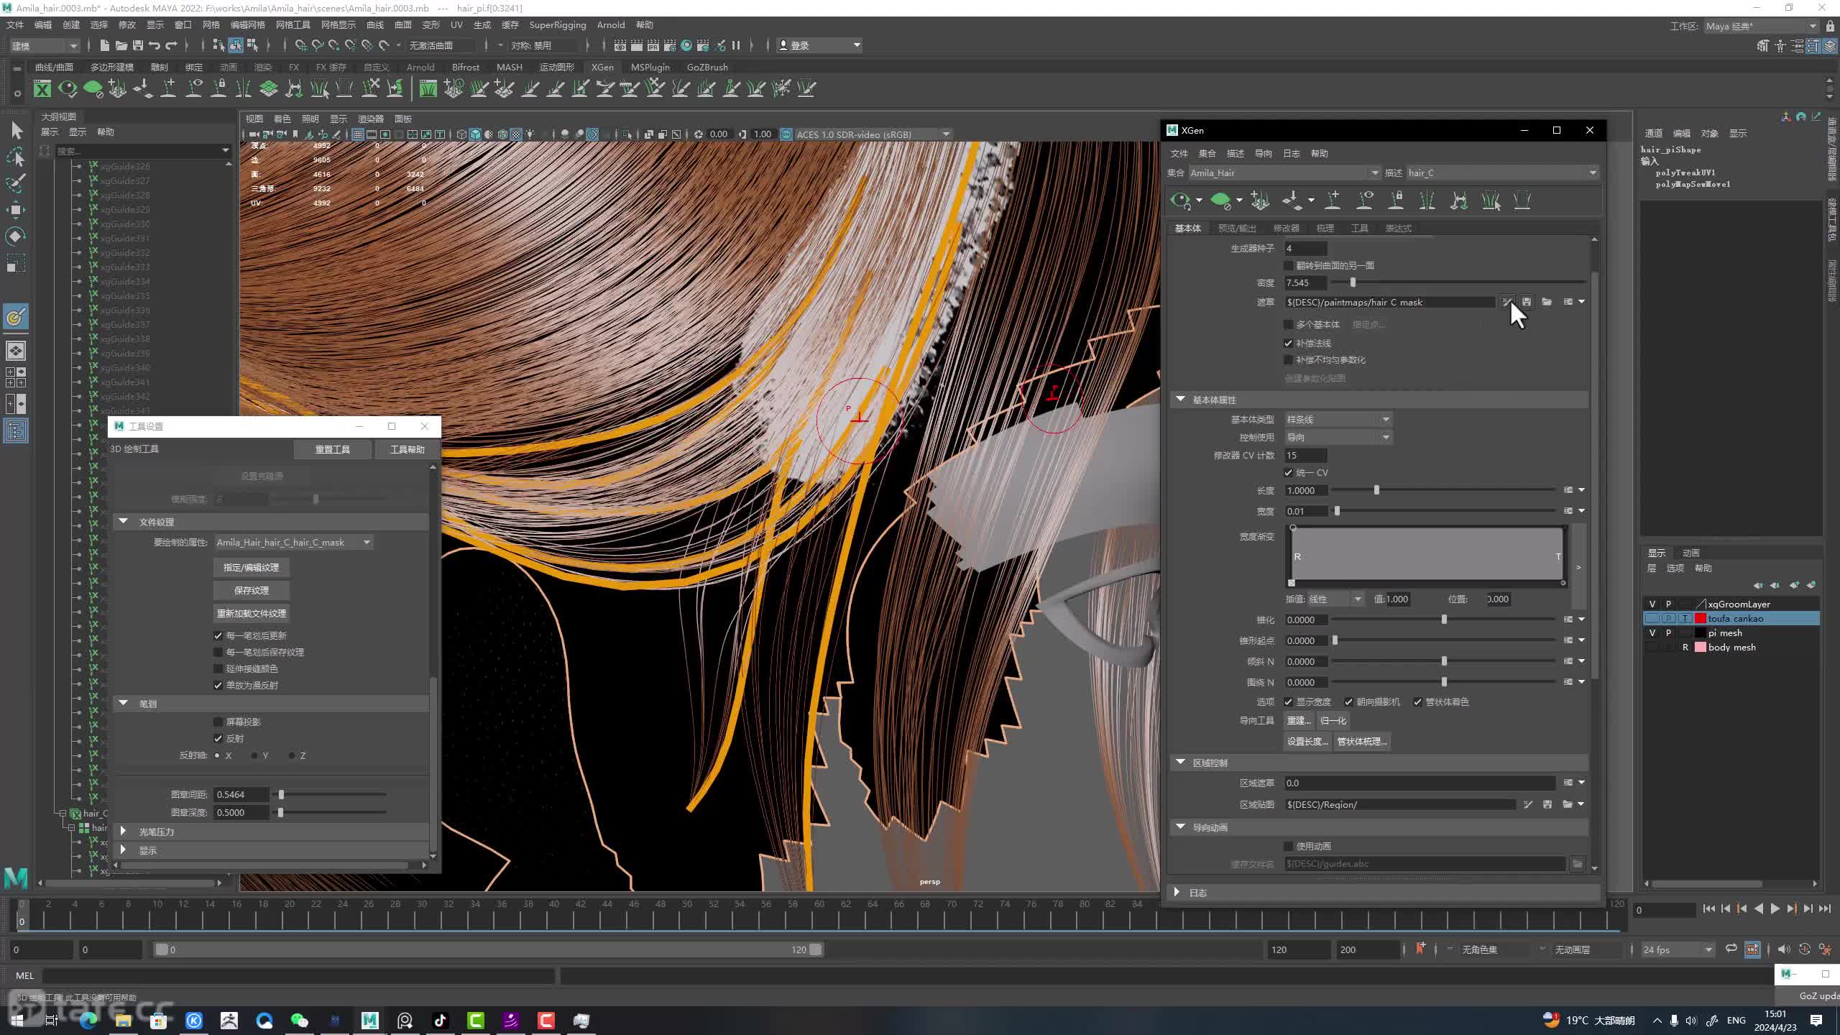Viewport: 1840px width, 1035px height.
Task: Open TikTok app from the taskbar
Action: [440, 1021]
